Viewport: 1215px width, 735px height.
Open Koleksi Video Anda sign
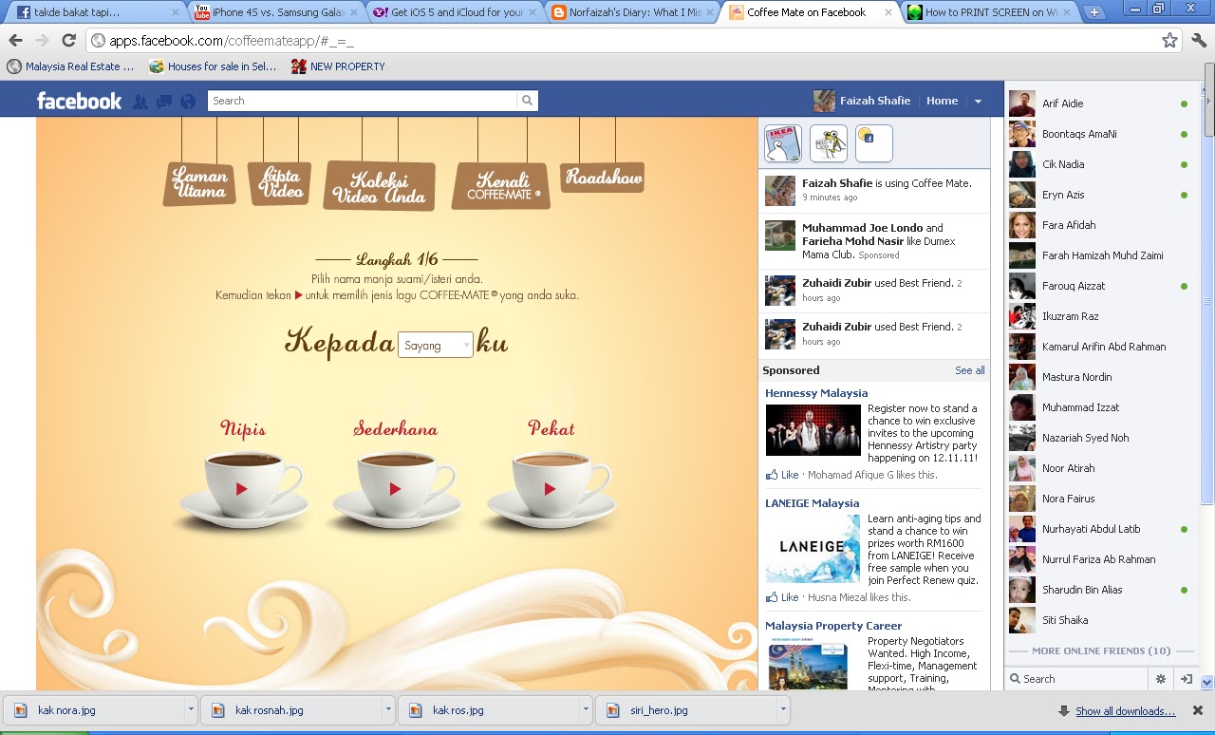(x=380, y=185)
